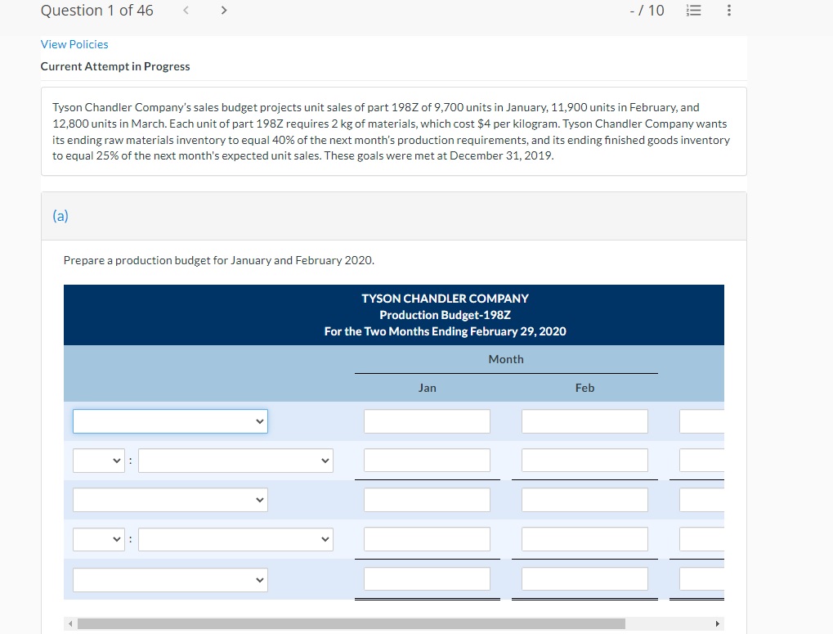Open the View Policies link
833x634 pixels.
coord(74,44)
